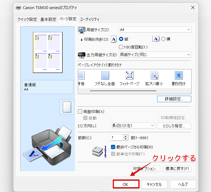The height and width of the screenshot is (192, 211).
Task: Click the 詳細設定... button
Action: click(x=174, y=99)
